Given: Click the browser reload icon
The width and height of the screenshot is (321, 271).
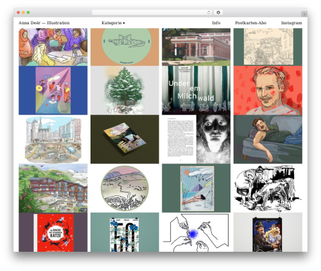Looking at the screenshot, I should click(209, 12).
